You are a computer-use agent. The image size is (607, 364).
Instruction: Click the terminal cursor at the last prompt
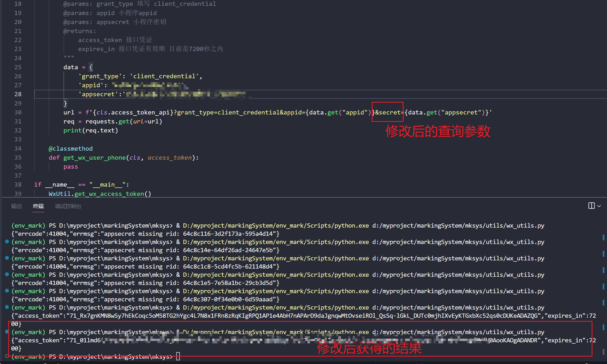(x=178, y=356)
